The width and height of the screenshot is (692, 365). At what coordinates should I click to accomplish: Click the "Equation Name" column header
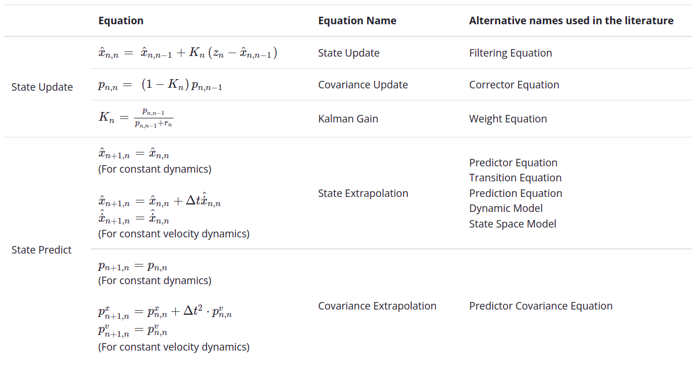point(357,21)
